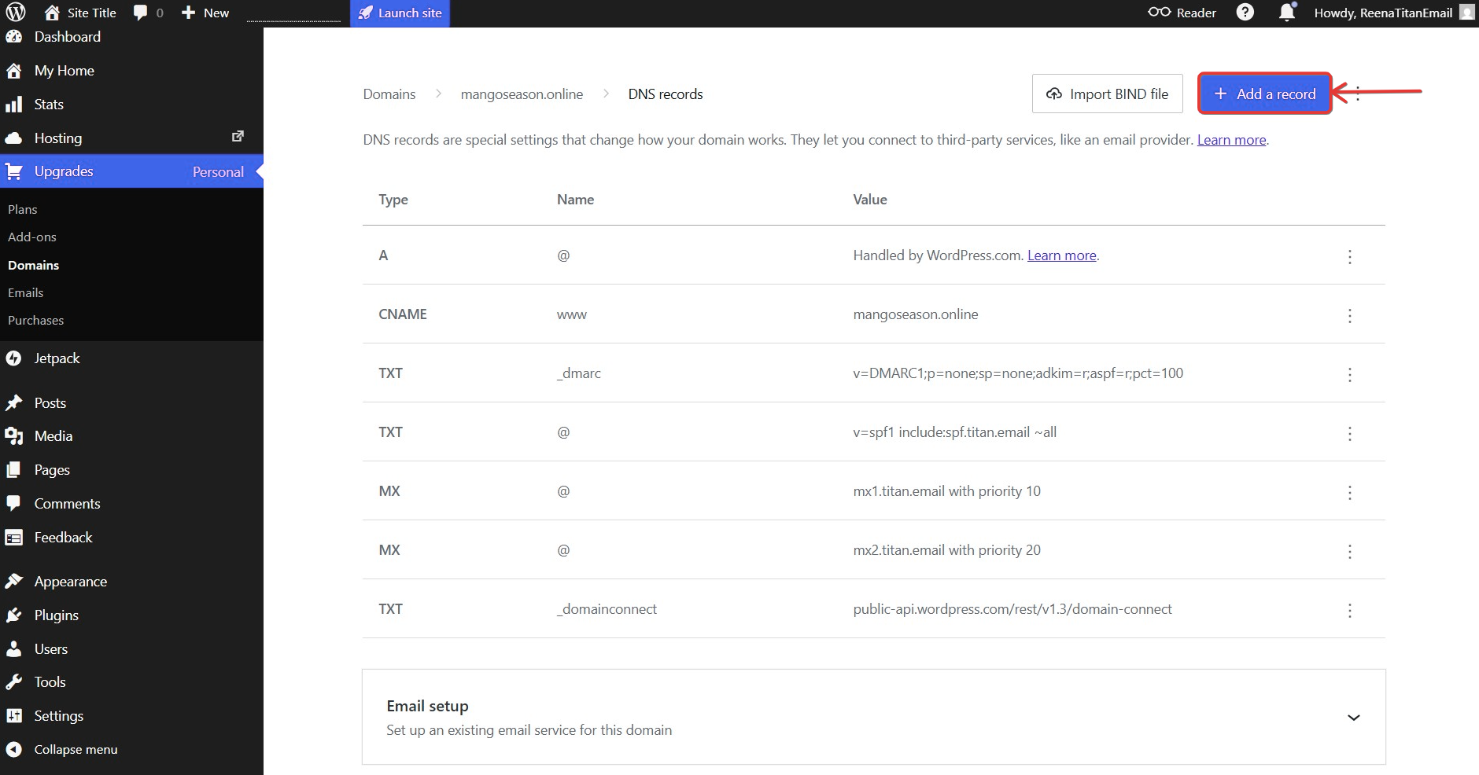Click the Stats bar chart icon
The height and width of the screenshot is (775, 1479).
[14, 105]
